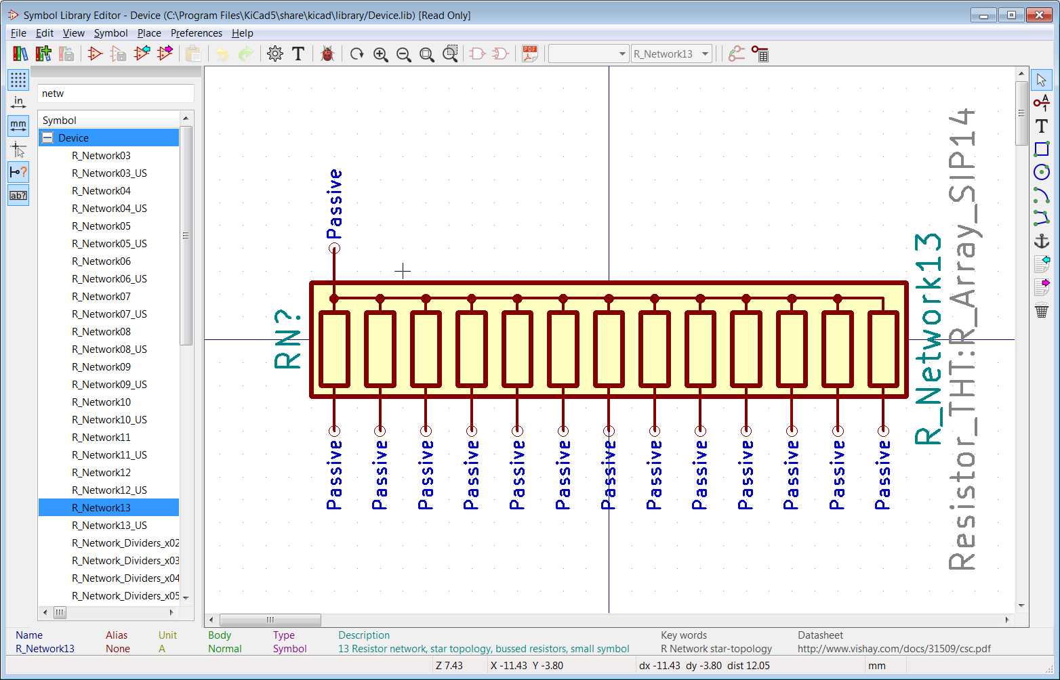Open the Preferences menu
1060x680 pixels.
click(x=197, y=33)
